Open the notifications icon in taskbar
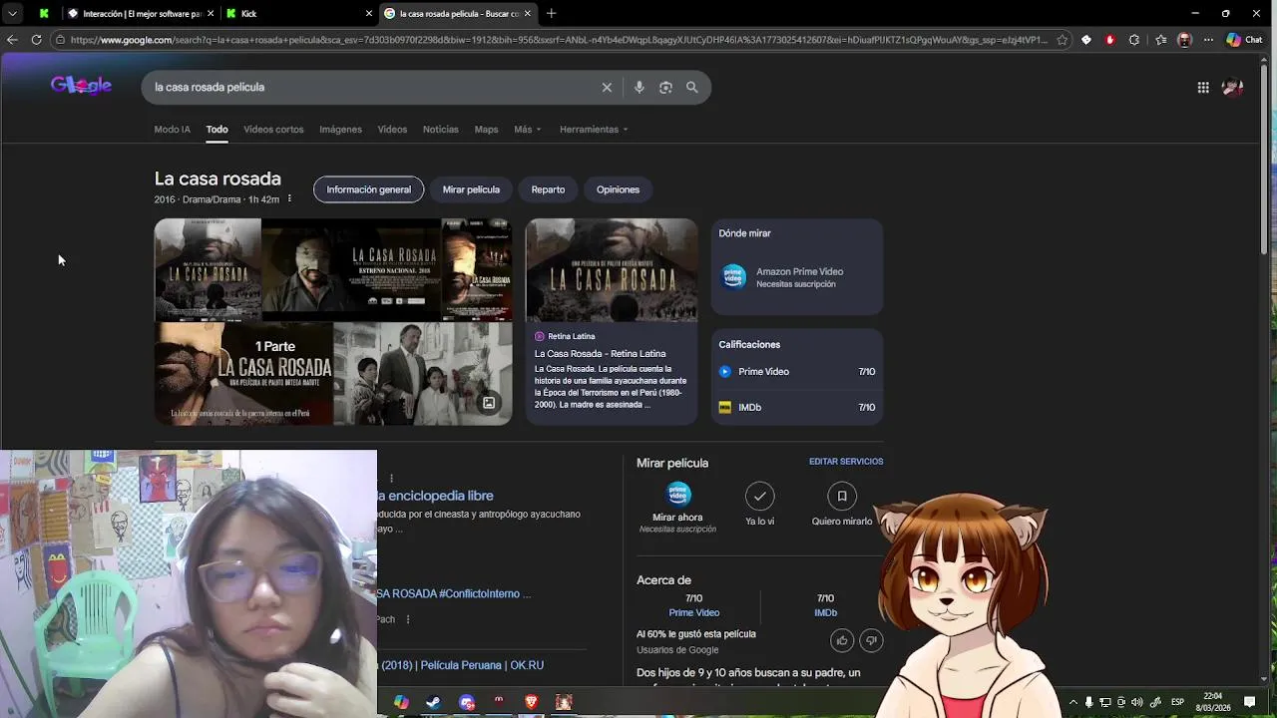 (x=1249, y=702)
